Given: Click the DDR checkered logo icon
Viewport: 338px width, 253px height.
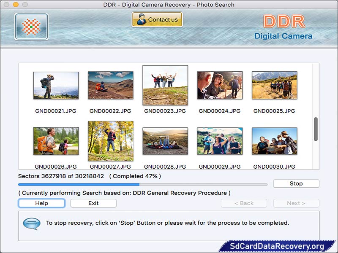Looking at the screenshot, I should [31, 27].
